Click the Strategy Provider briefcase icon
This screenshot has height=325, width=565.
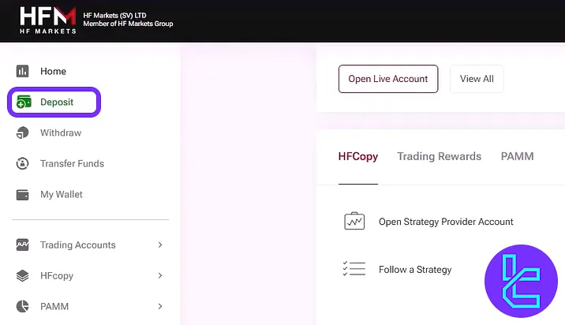pos(354,221)
